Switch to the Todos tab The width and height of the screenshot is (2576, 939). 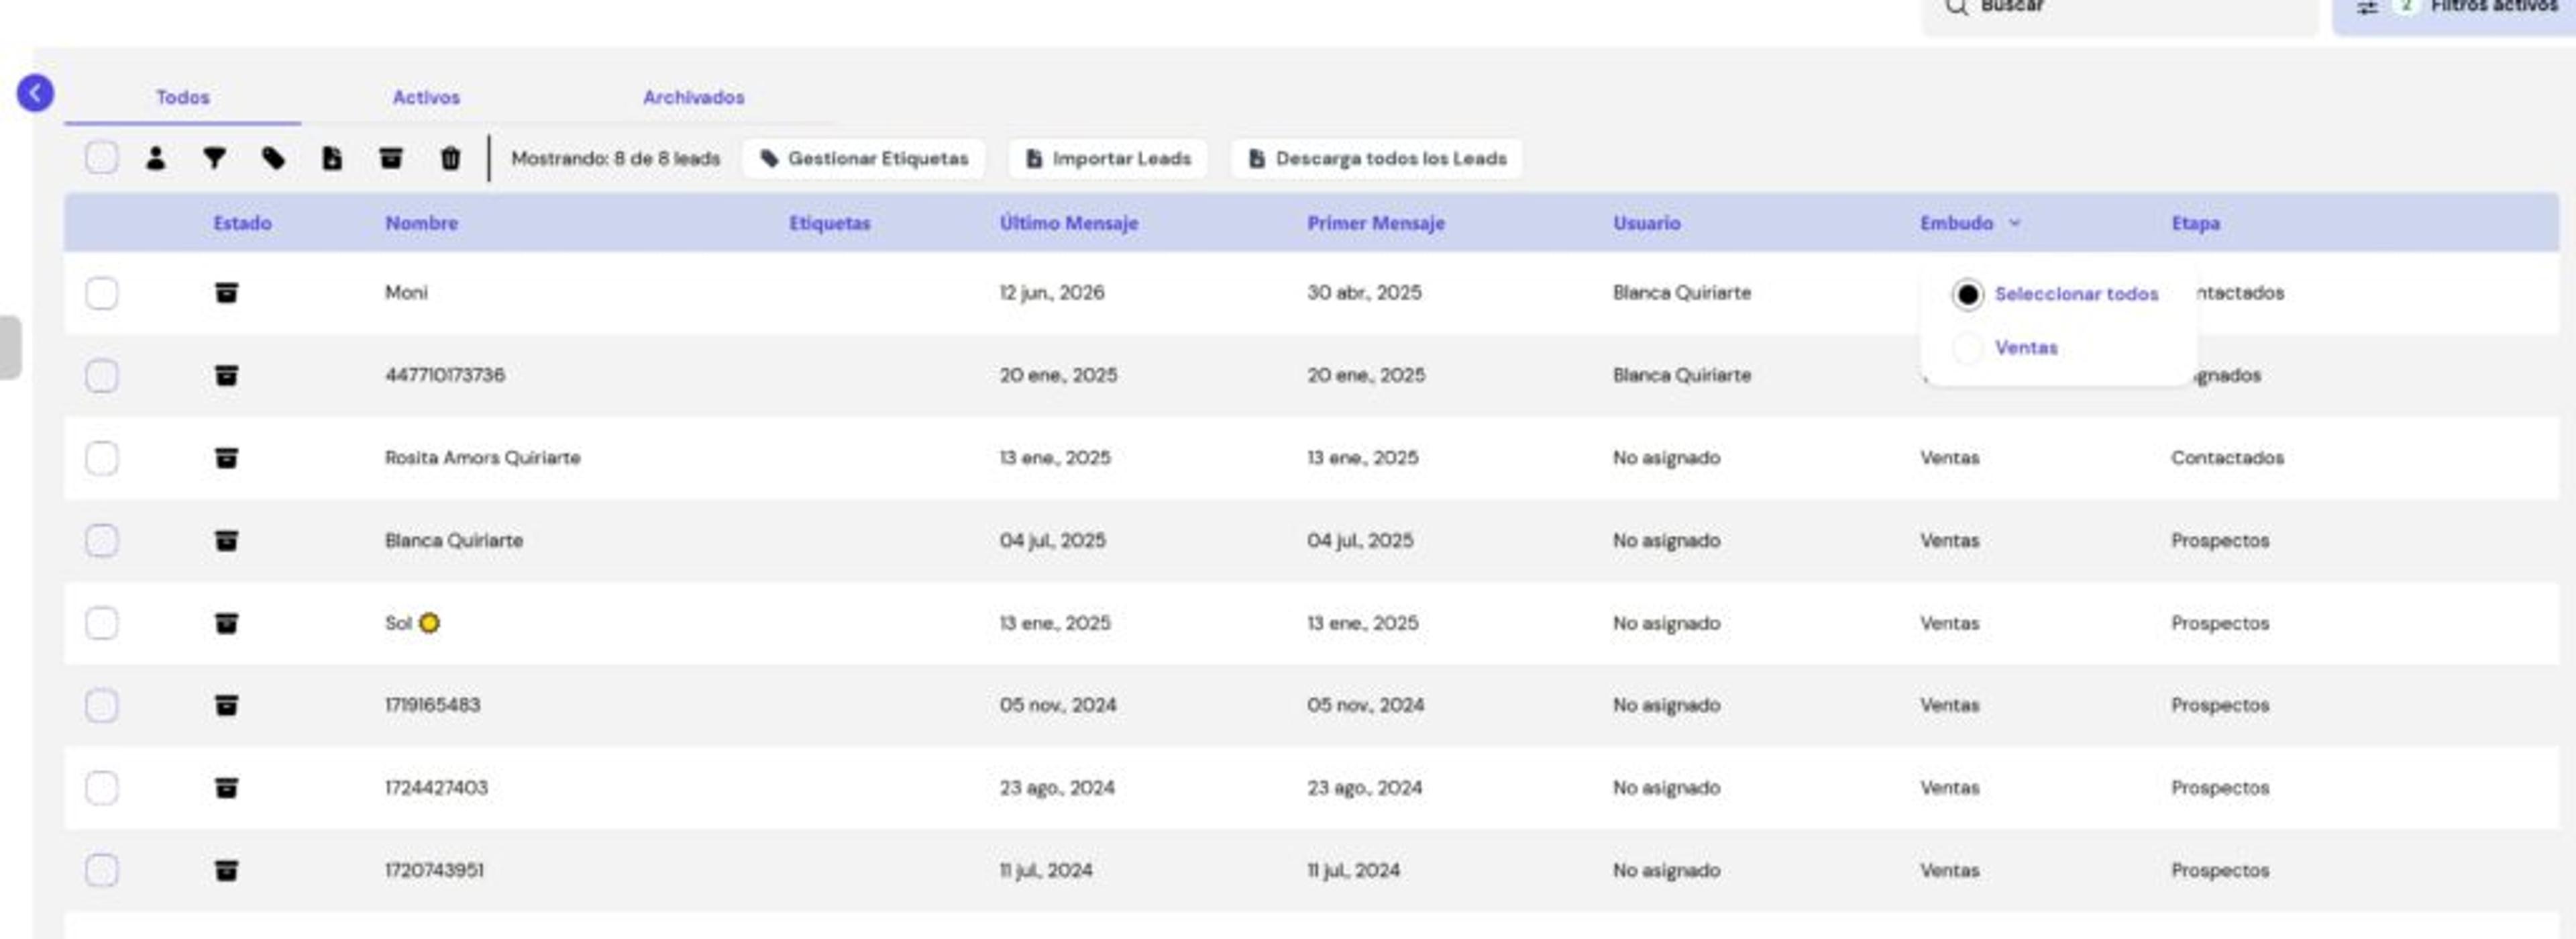[182, 97]
